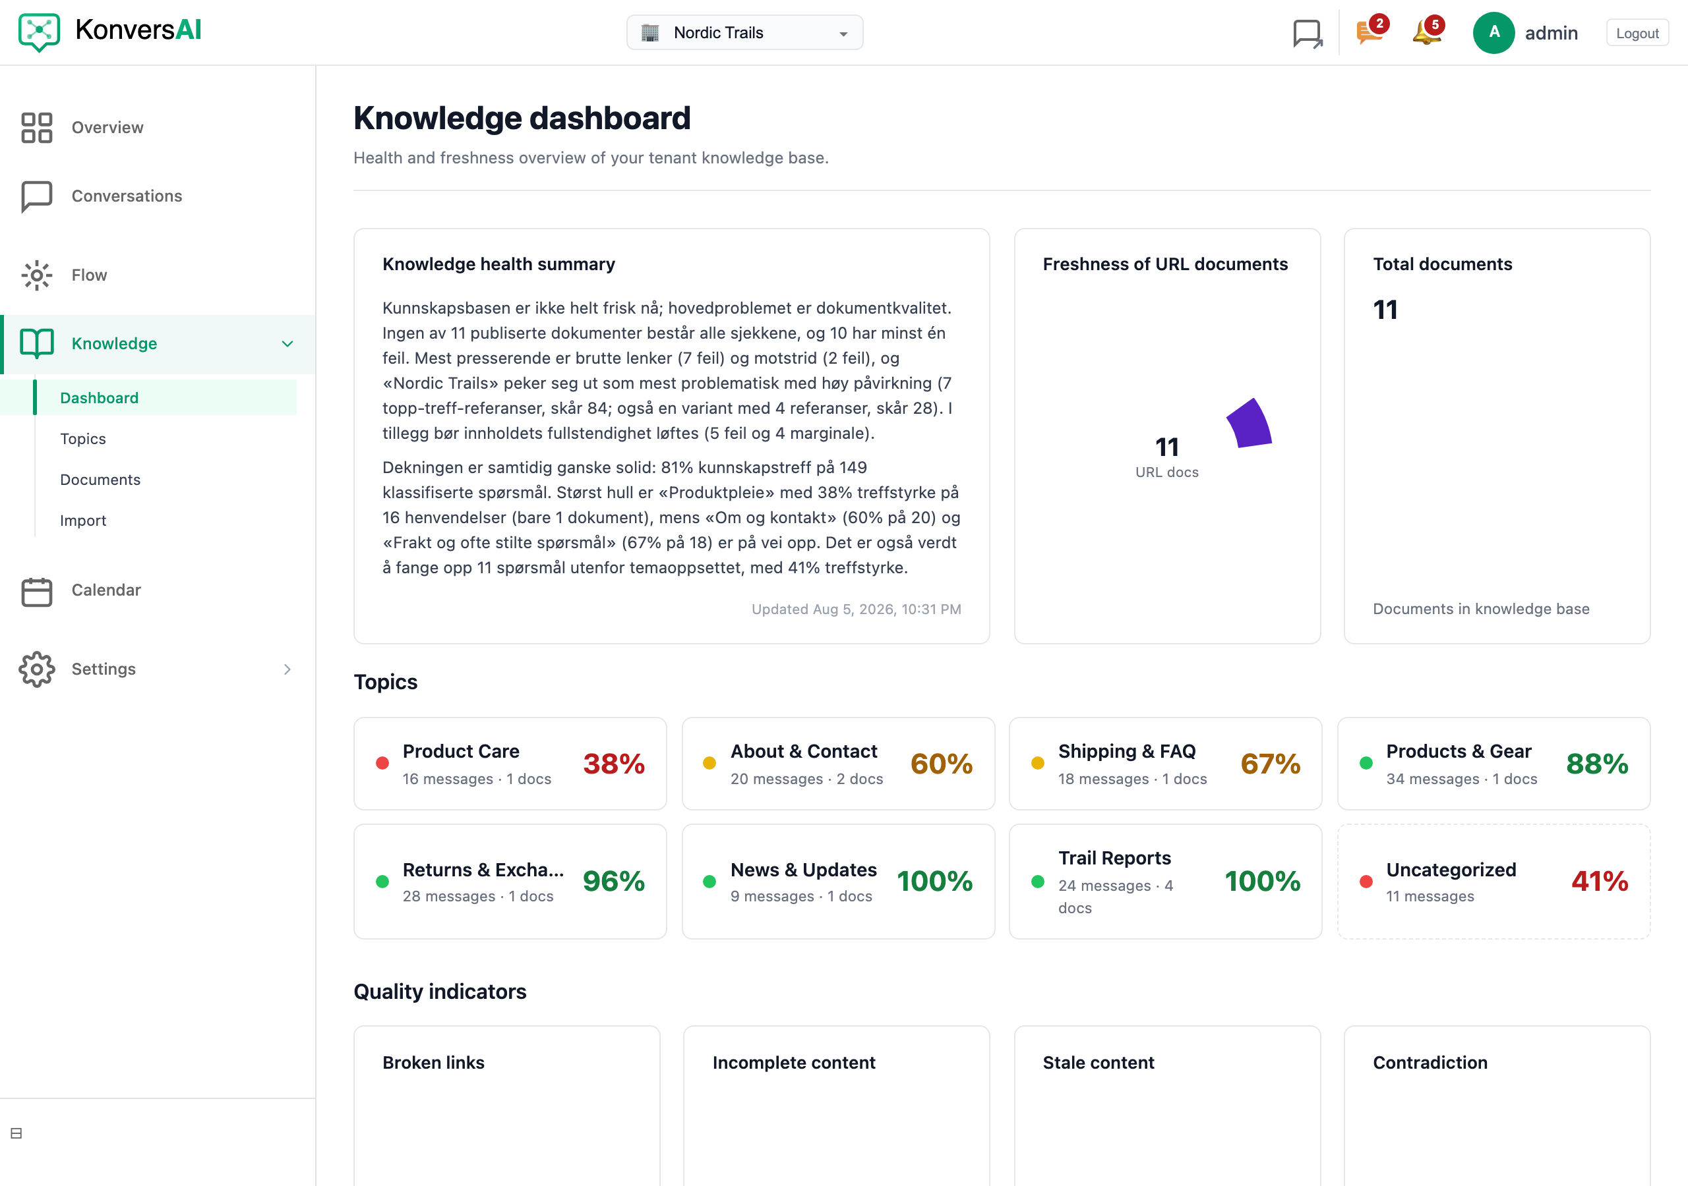Click the Knowledge book icon
This screenshot has width=1688, height=1186.
point(37,343)
